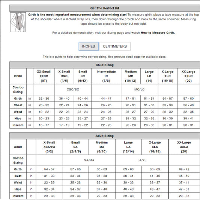Select the Child Sizing header bar
Image resolution: width=200 pixels, height=200 pixels.
(105, 65)
